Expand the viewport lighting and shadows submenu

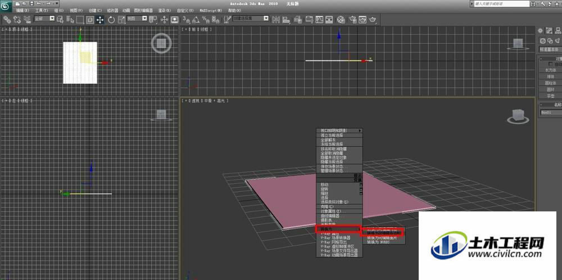coord(339,130)
